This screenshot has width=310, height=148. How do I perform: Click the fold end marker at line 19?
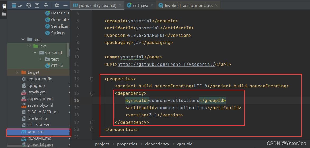coord(92,122)
